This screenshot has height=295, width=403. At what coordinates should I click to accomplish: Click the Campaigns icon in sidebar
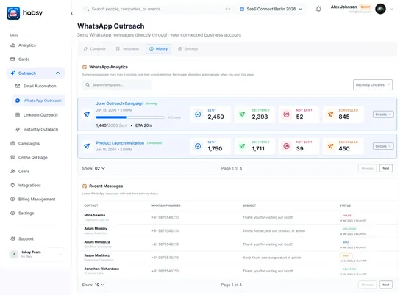pyautogui.click(x=13, y=143)
